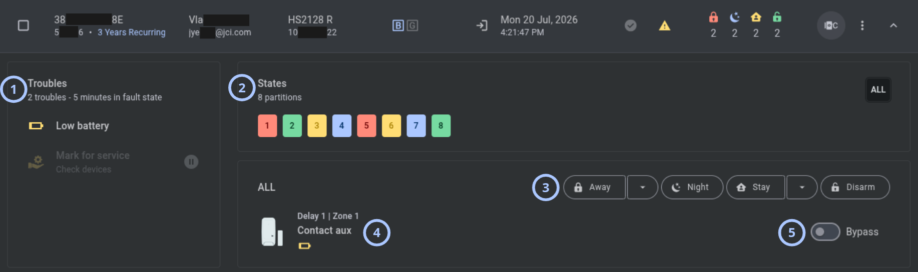Click the night mode moon icon
918x272 pixels.
tap(734, 17)
